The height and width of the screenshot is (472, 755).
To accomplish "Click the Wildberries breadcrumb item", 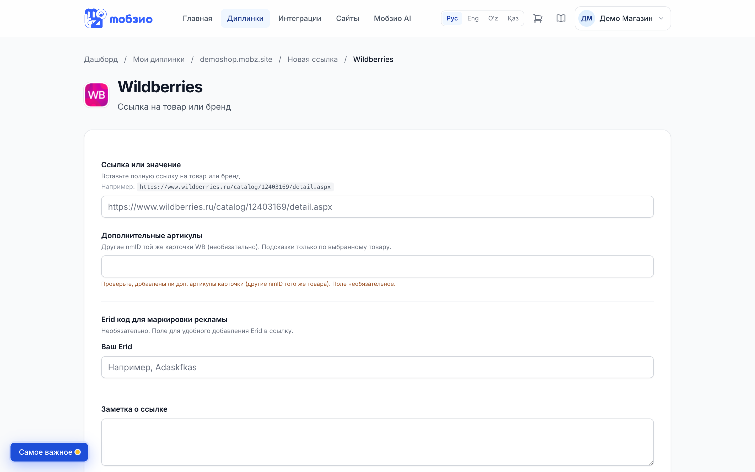I will tap(373, 59).
